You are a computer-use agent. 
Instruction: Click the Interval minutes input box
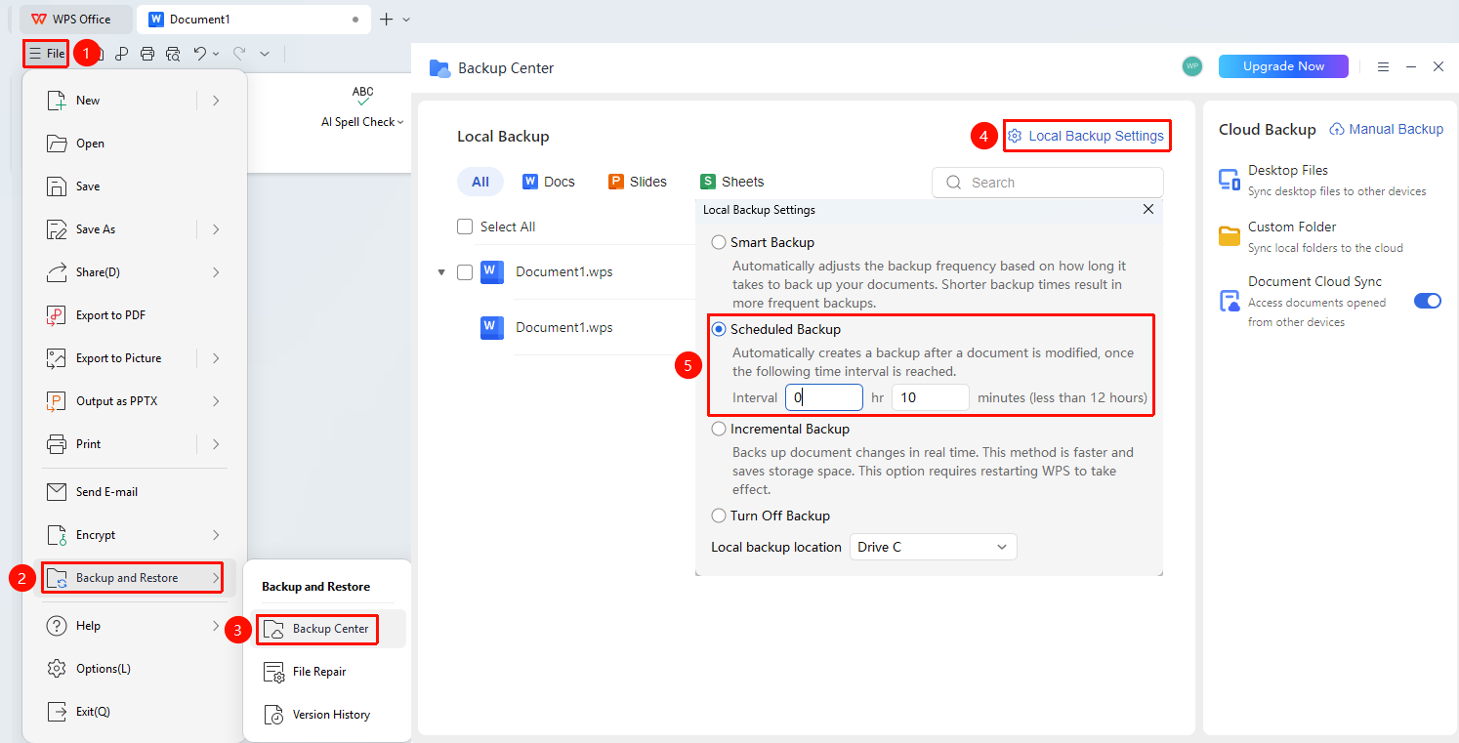[x=931, y=397]
